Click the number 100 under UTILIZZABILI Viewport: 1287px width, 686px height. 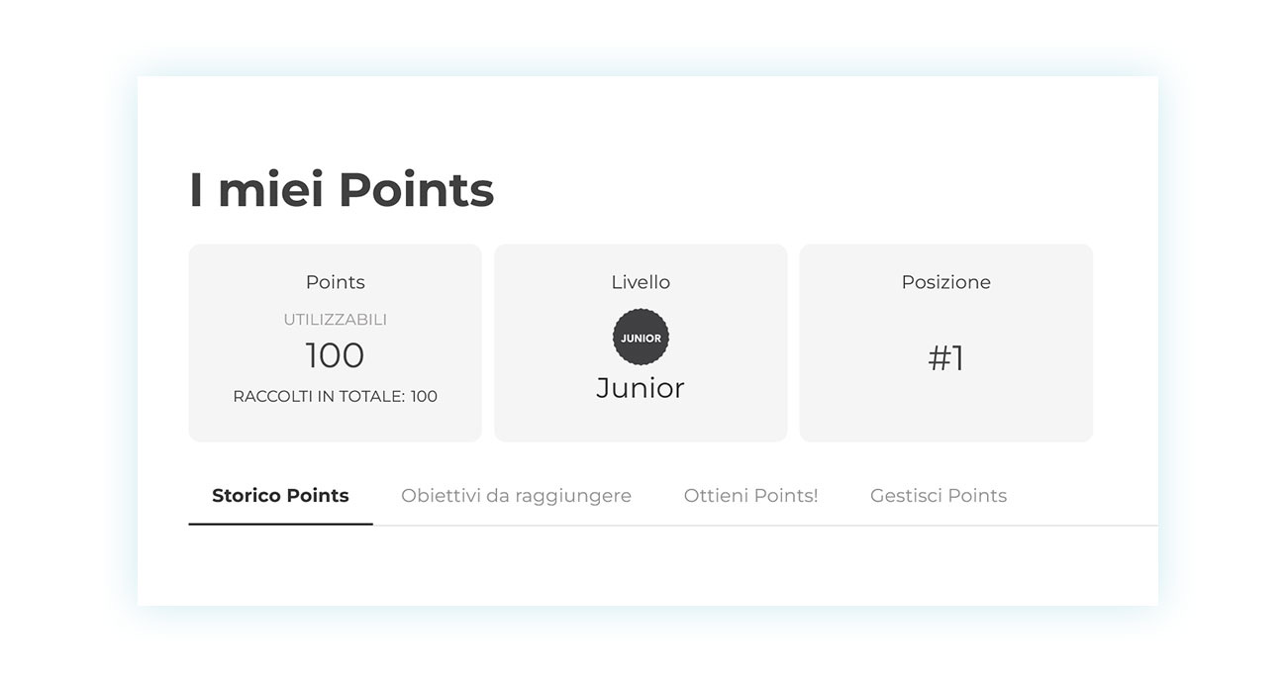tap(335, 354)
